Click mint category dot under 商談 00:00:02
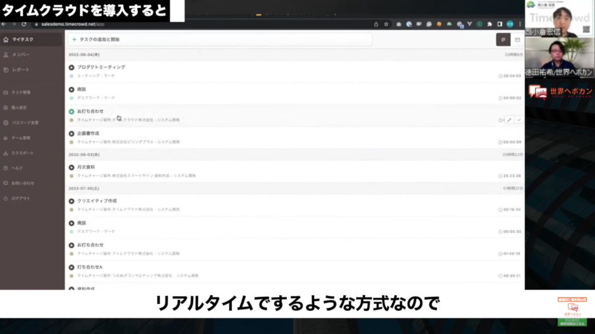 [71, 98]
